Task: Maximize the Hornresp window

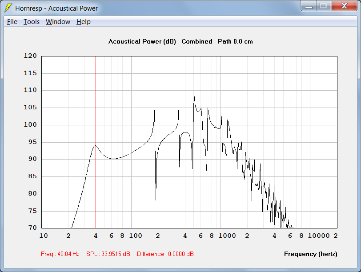Action: 324,6
